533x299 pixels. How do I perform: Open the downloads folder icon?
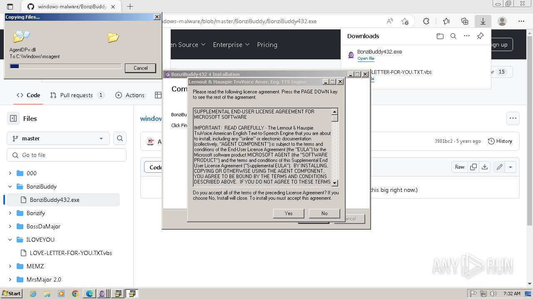click(x=440, y=36)
